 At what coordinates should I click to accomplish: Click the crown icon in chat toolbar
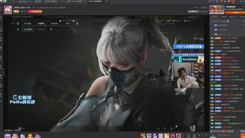(217, 131)
